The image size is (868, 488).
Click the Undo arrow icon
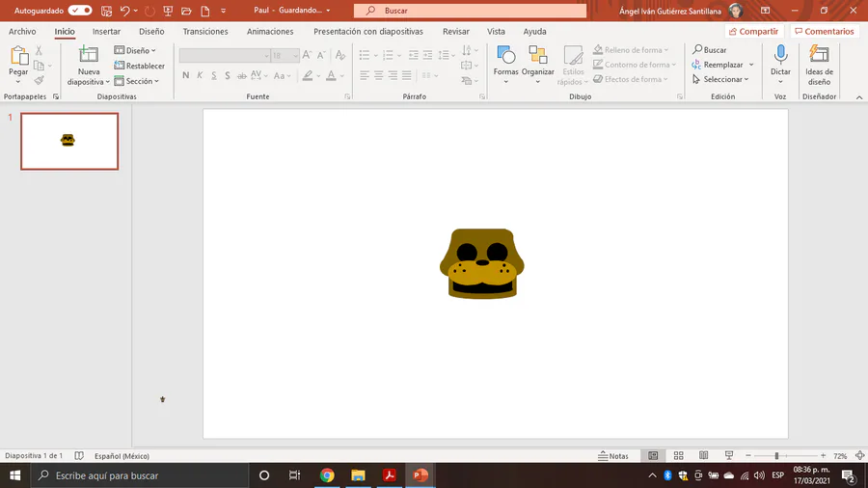click(x=124, y=11)
